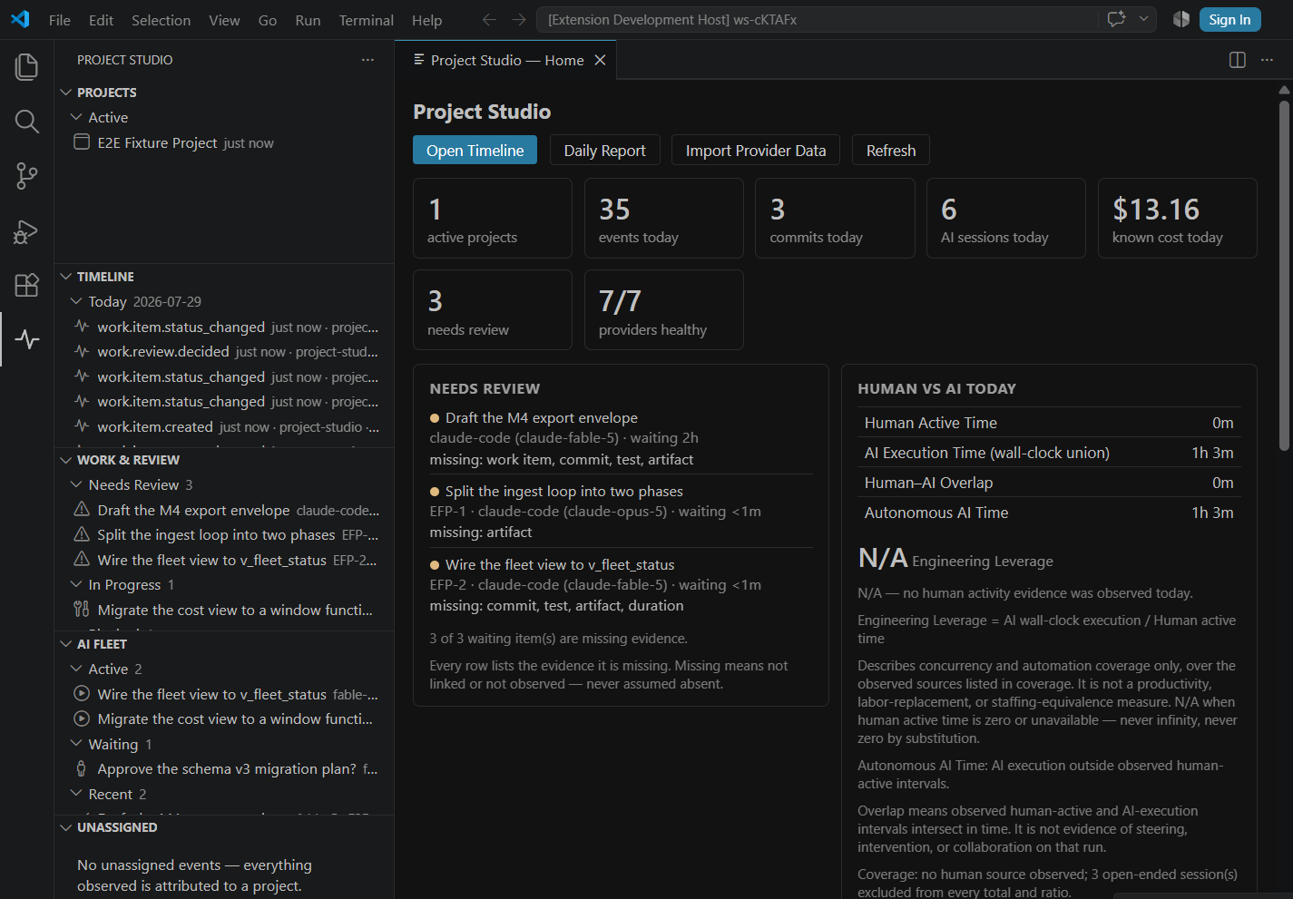Collapse the Today 2026-07-29 group

pyautogui.click(x=76, y=301)
